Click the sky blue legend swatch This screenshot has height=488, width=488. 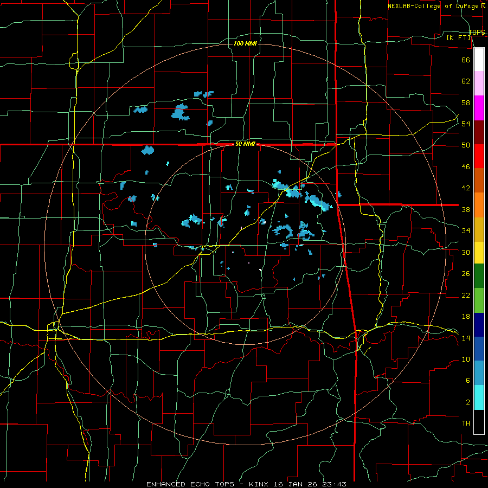click(x=479, y=373)
